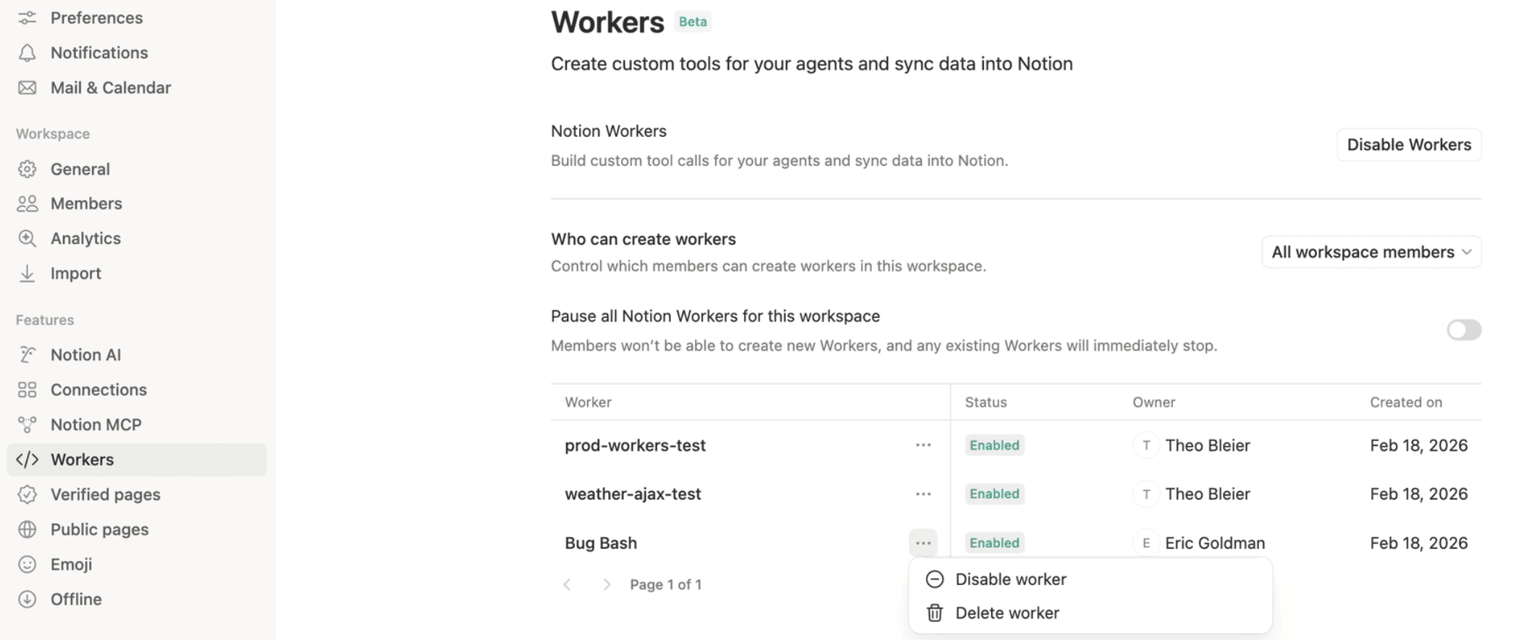Open the Preferences settings section
This screenshot has width=1519, height=640.
pos(137,18)
